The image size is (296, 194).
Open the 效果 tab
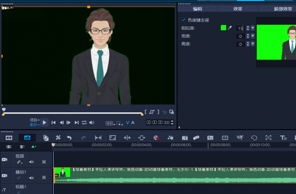pos(238,9)
